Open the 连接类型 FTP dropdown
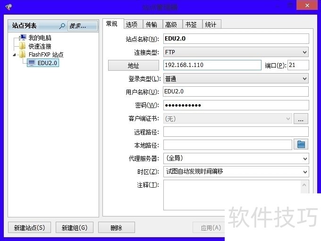Viewport: 321px width, 241px height. click(236, 52)
